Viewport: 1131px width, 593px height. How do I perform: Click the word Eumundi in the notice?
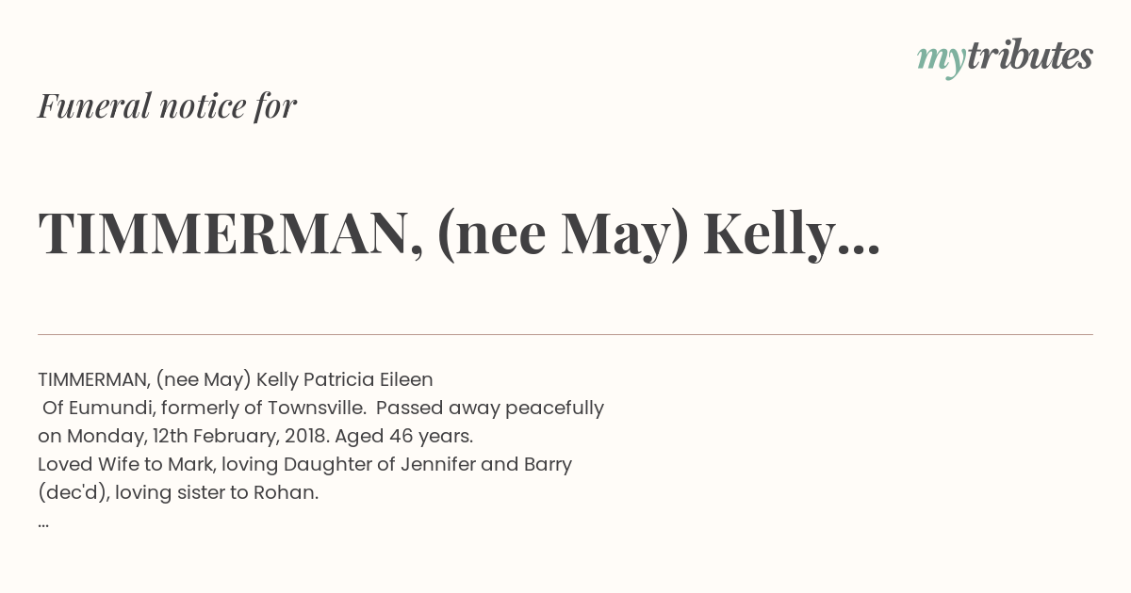point(112,409)
